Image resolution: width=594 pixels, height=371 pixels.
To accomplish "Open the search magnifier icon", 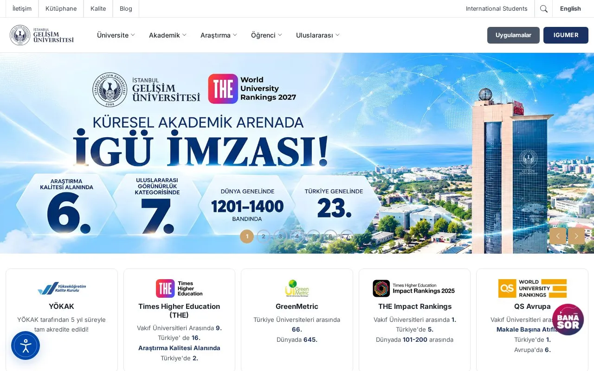I will coord(544,9).
